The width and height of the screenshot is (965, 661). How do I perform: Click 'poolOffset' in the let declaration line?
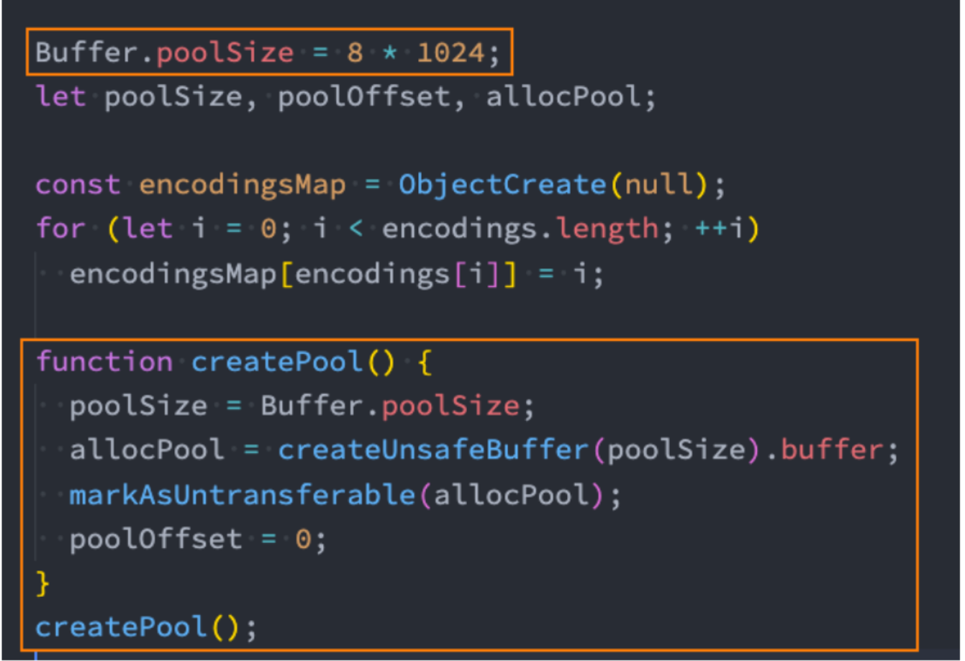coord(364,97)
